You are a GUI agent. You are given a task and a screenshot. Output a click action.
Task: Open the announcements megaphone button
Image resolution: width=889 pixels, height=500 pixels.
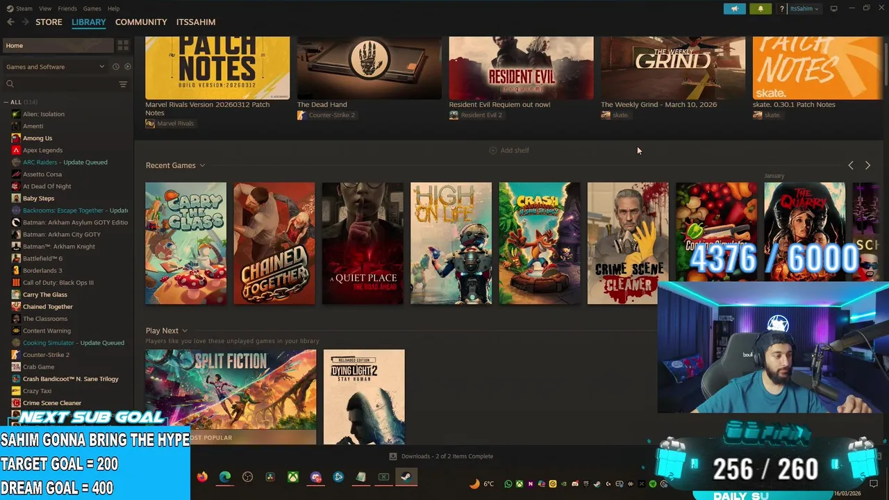[734, 8]
